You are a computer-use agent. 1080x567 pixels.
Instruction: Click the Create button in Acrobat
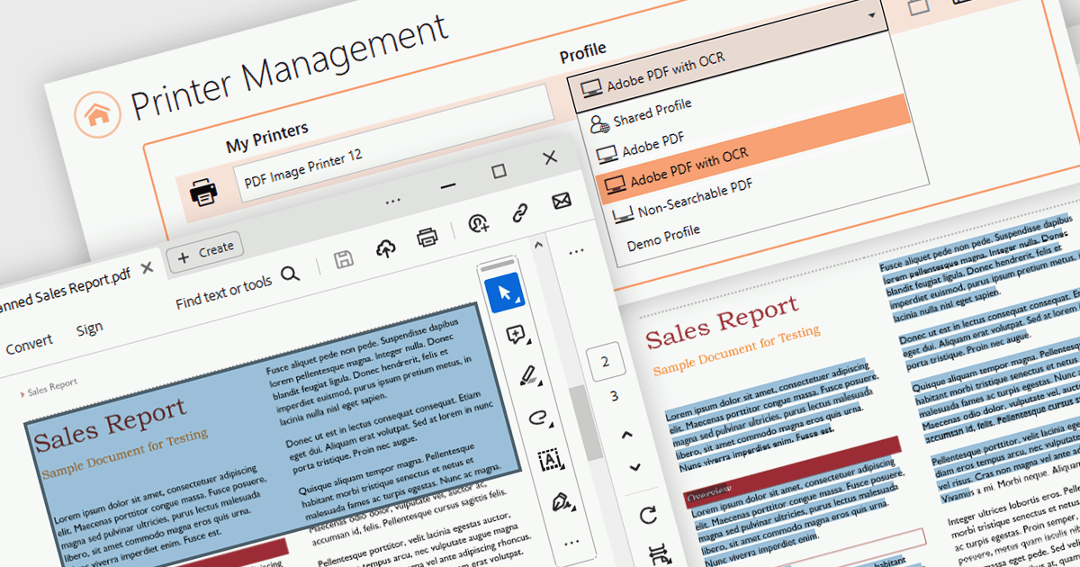205,251
